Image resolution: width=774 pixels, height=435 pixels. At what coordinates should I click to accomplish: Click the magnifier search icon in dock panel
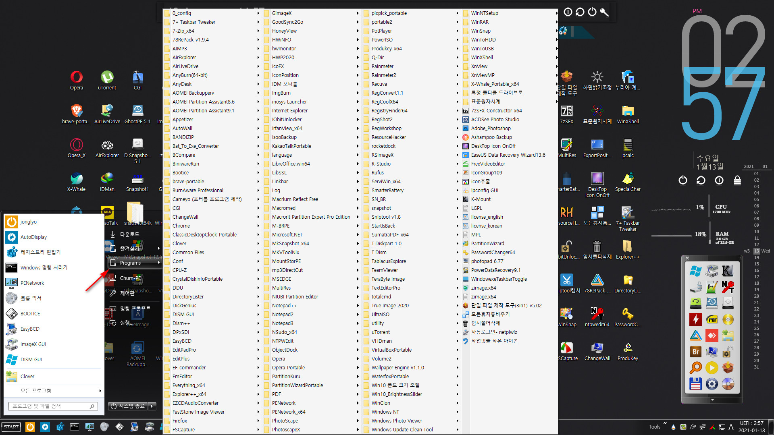(x=695, y=368)
